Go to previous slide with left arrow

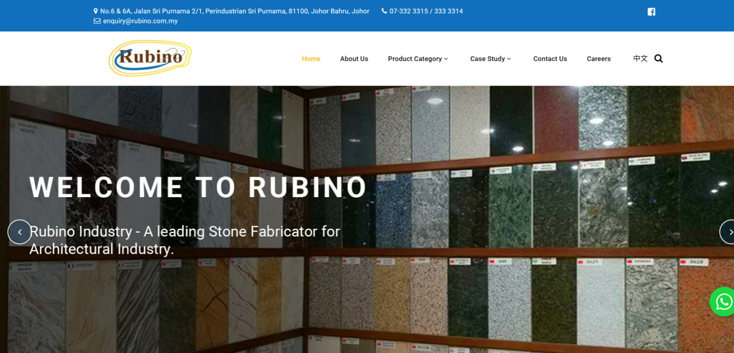[19, 232]
